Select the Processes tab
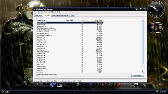Image resolution: width=168 pixels, height=94 pixels. point(47,15)
